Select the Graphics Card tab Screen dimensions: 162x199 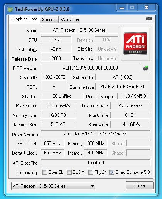(24, 19)
